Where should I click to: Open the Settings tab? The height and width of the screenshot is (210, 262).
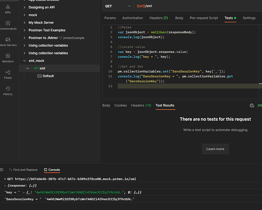[x=249, y=18]
